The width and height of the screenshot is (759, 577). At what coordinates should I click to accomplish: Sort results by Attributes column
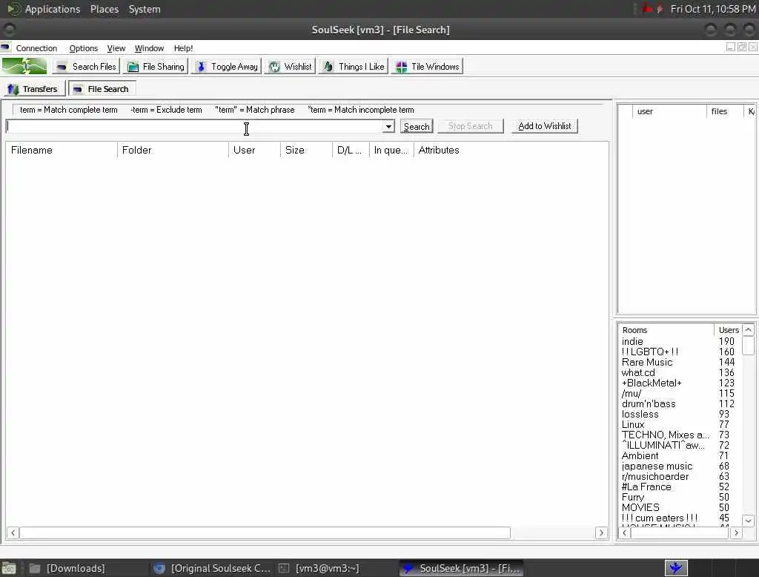tap(439, 151)
